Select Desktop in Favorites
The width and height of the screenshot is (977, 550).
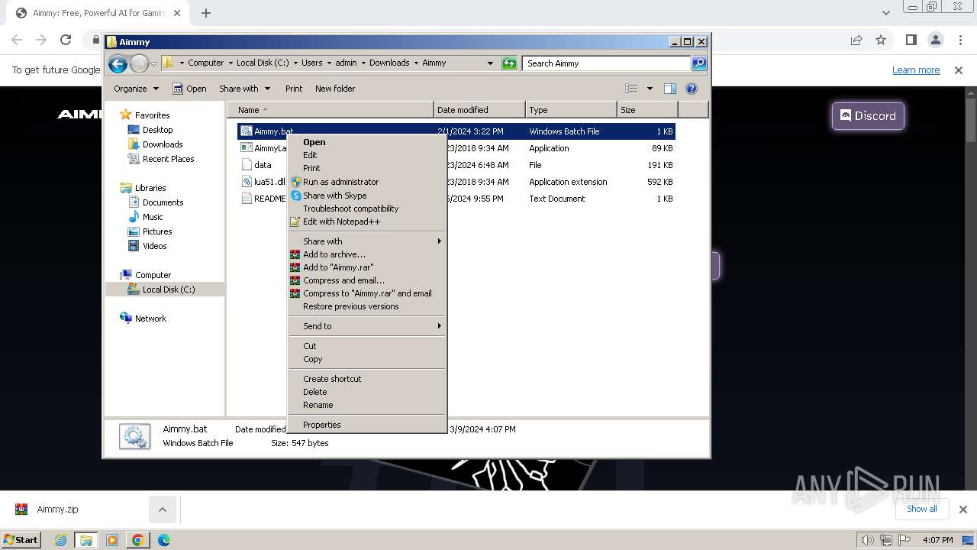click(158, 130)
